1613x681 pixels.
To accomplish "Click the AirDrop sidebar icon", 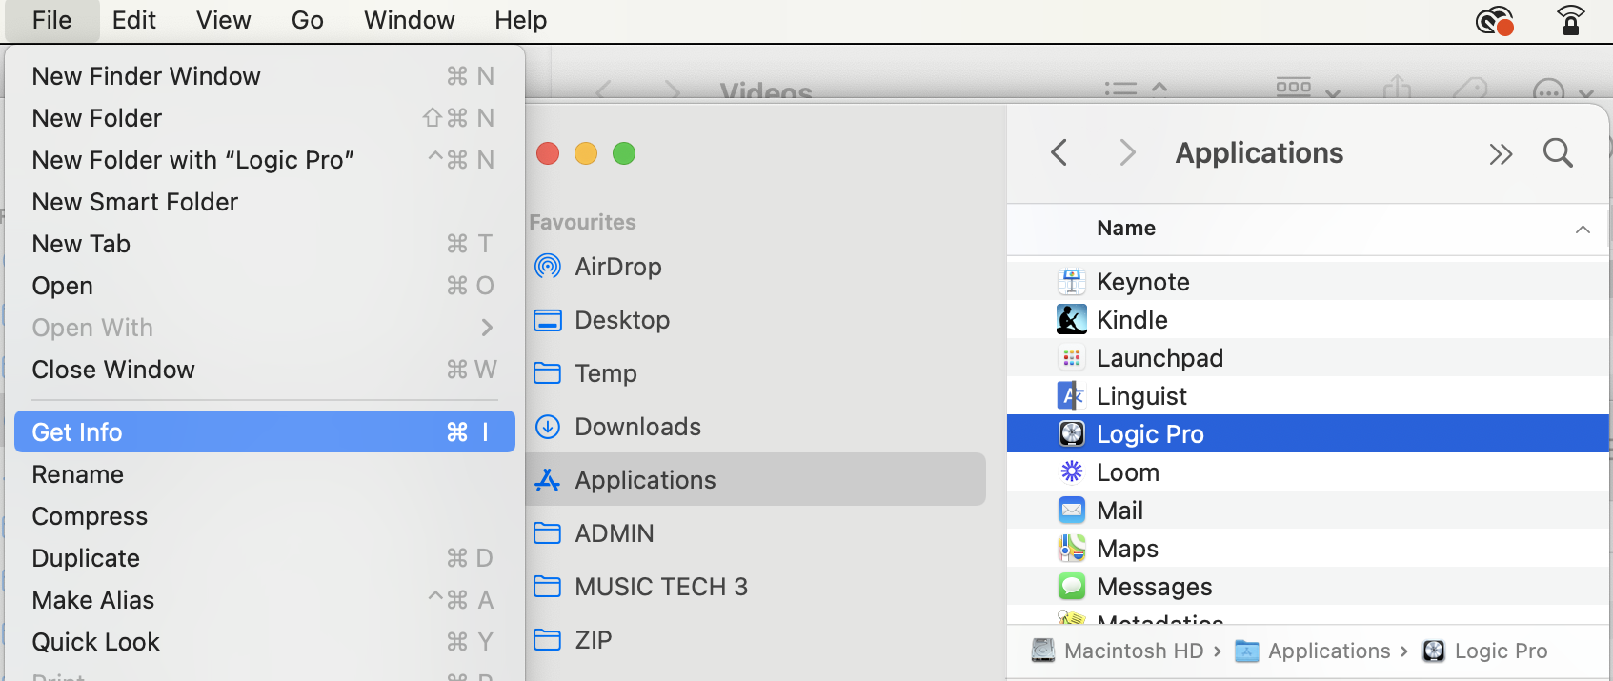I will pyautogui.click(x=548, y=267).
